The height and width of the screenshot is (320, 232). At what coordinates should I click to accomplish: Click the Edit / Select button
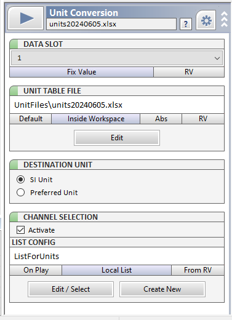(x=71, y=289)
